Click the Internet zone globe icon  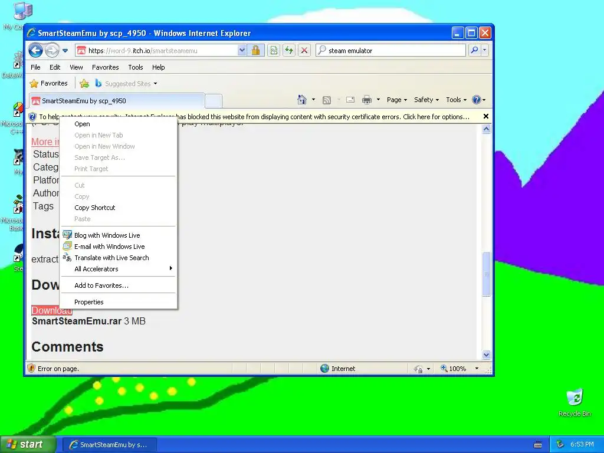pos(325,368)
